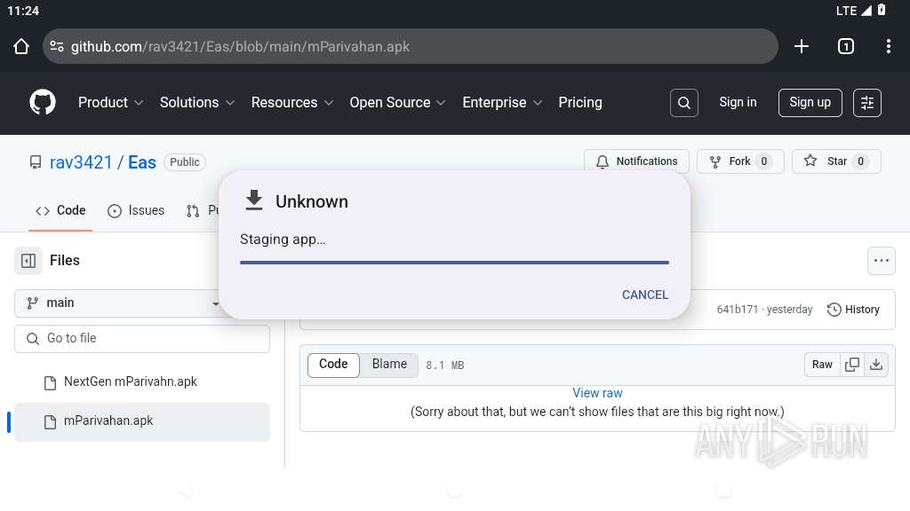The height and width of the screenshot is (511, 910).
Task: Expand the Enterprise menu
Action: [x=502, y=103]
